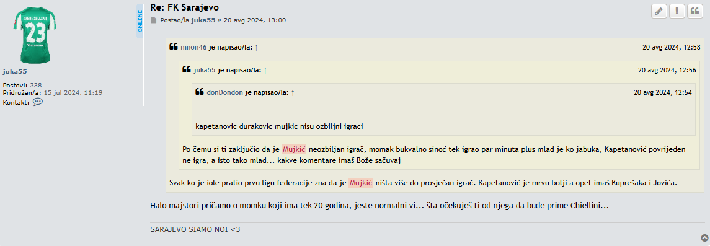The width and height of the screenshot is (710, 246).
Task: Click quote timestamp 20 avg 2024, 12:58
Action: tap(672, 47)
